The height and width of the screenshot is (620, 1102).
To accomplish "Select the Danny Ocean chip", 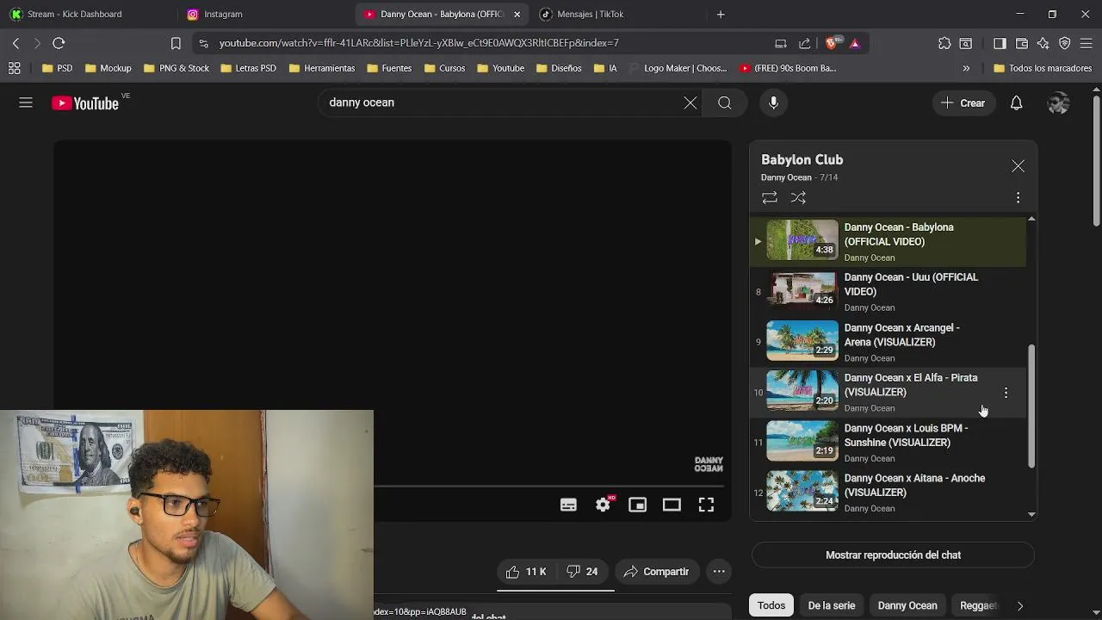I will (x=907, y=605).
